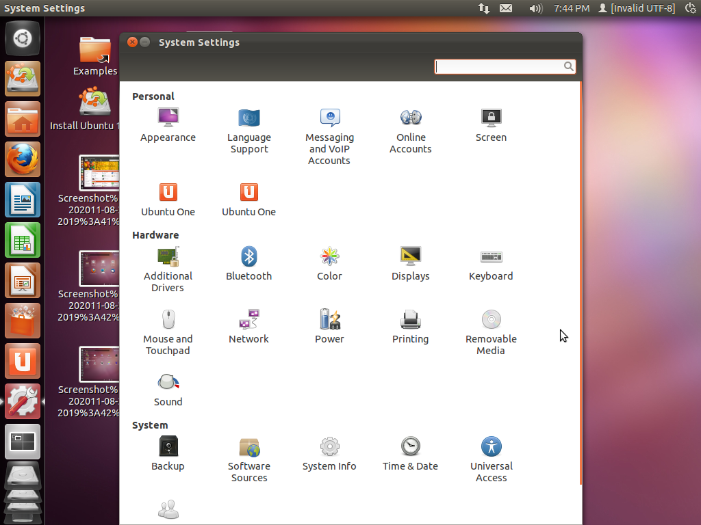701x525 pixels.
Task: Open the session power menu icon
Action: tap(691, 8)
